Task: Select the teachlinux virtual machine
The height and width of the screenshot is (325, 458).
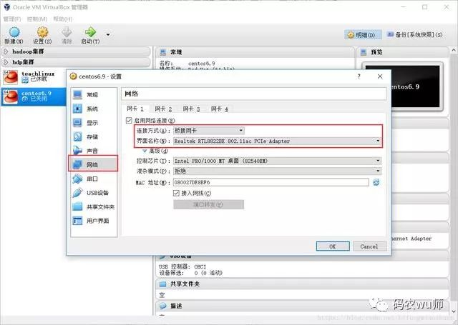Action: coord(34,77)
